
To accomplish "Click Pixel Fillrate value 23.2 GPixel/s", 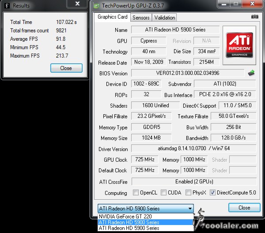I will (151, 116).
